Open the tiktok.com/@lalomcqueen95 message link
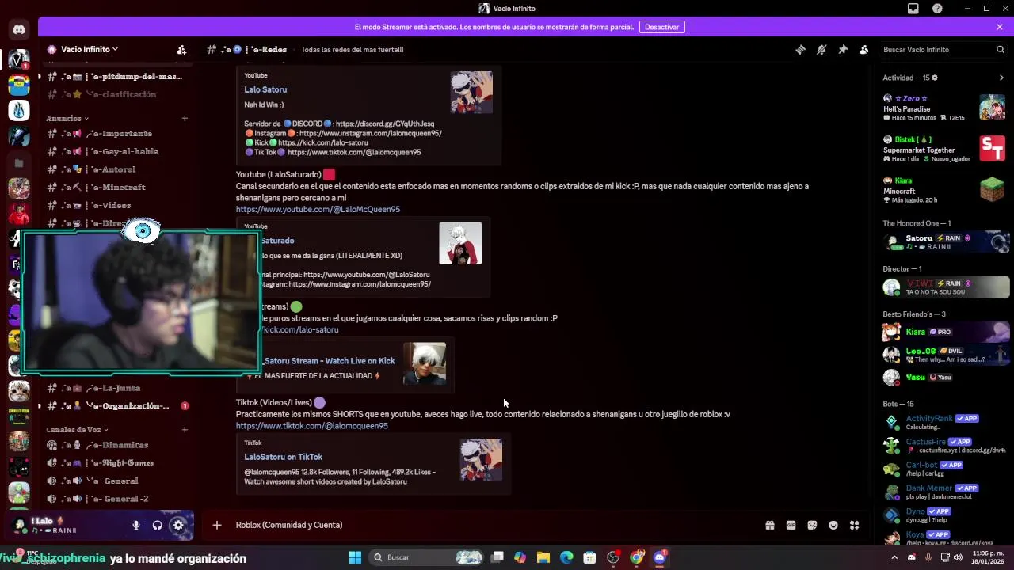 311,426
